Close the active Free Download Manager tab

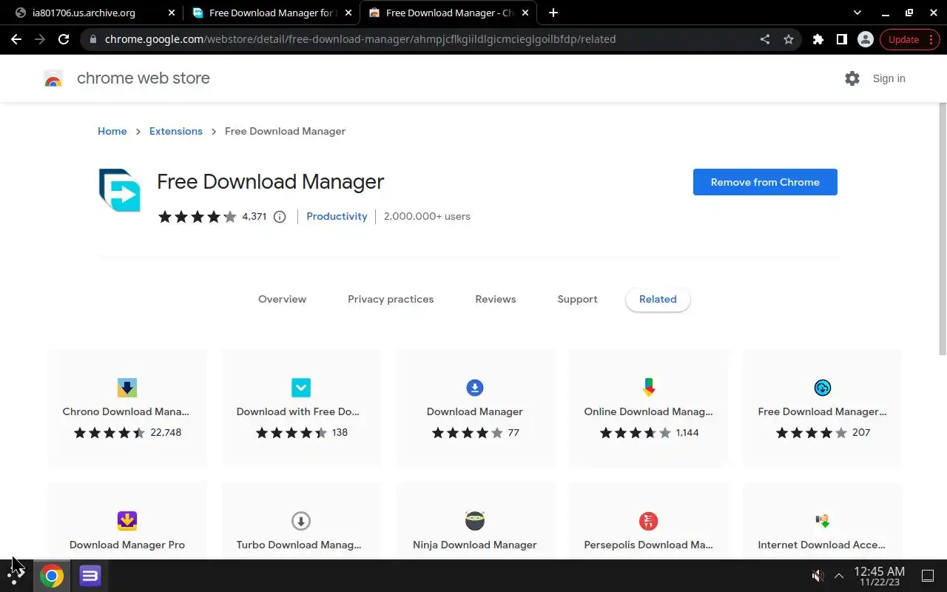tap(525, 13)
